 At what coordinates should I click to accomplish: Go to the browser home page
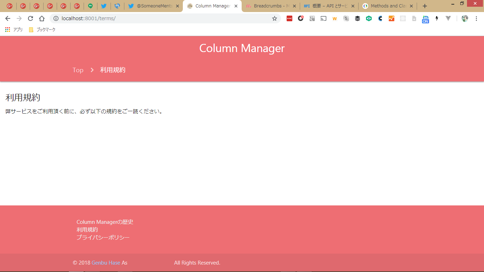[x=42, y=18]
